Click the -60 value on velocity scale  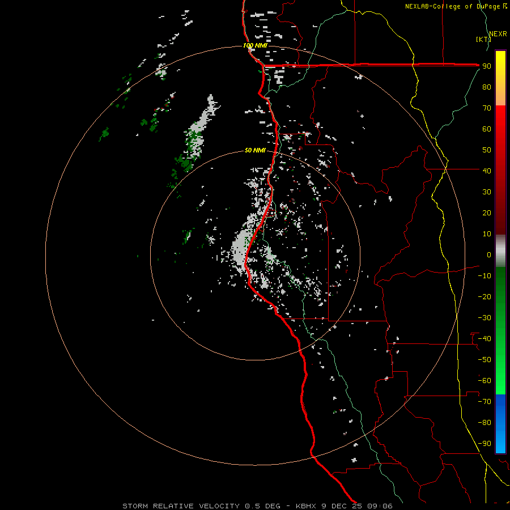click(484, 381)
